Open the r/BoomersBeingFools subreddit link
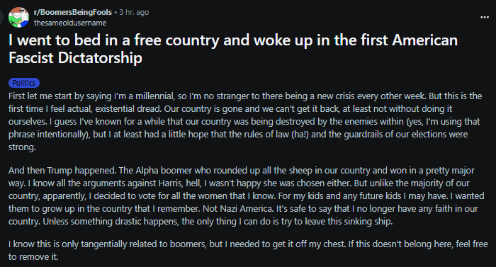 (73, 12)
